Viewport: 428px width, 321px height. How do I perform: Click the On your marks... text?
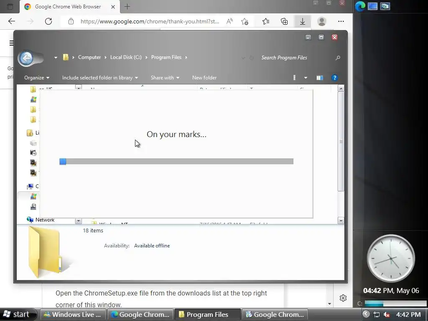176,134
